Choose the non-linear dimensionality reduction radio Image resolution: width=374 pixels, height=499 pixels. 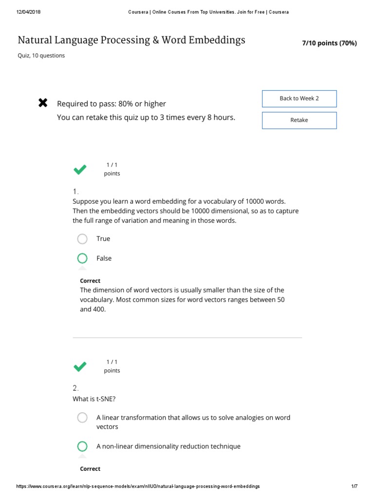click(82, 446)
